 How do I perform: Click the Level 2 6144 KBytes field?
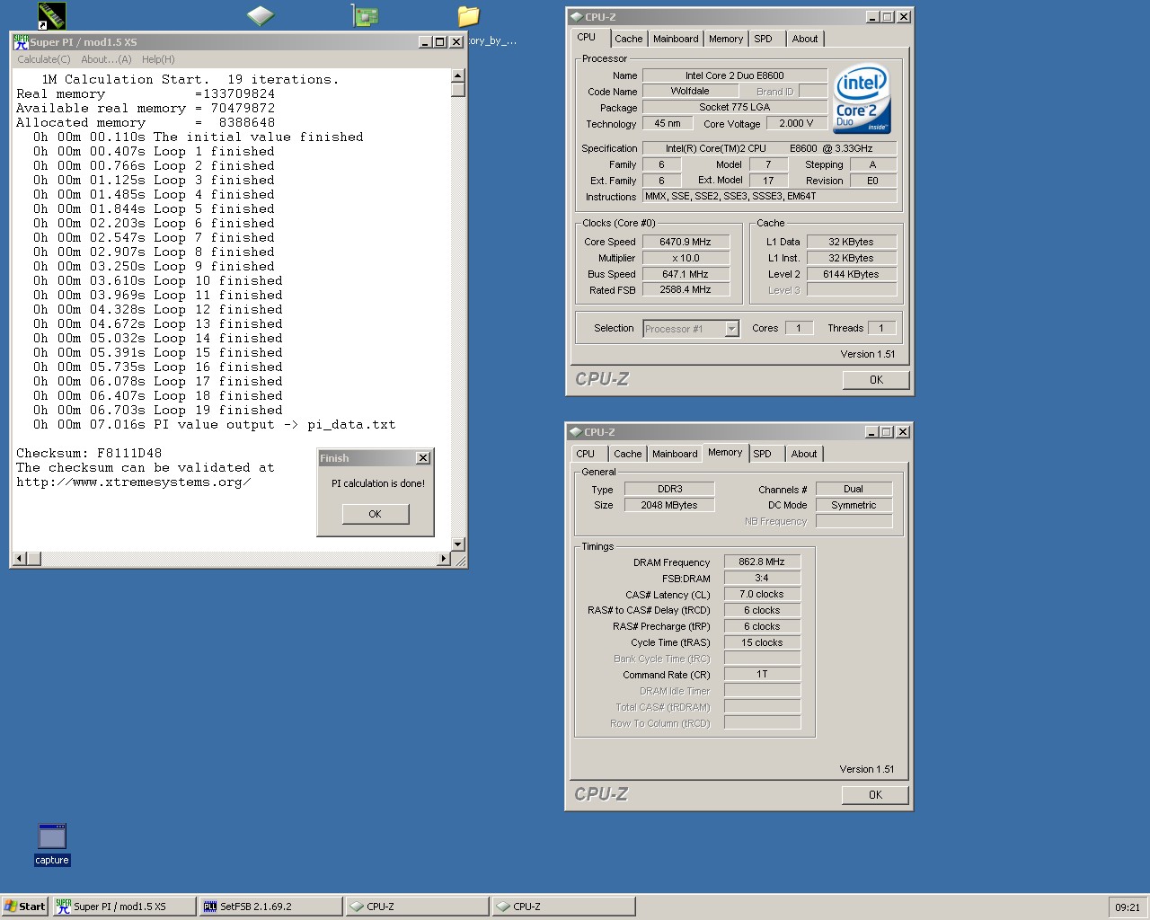pyautogui.click(x=852, y=274)
